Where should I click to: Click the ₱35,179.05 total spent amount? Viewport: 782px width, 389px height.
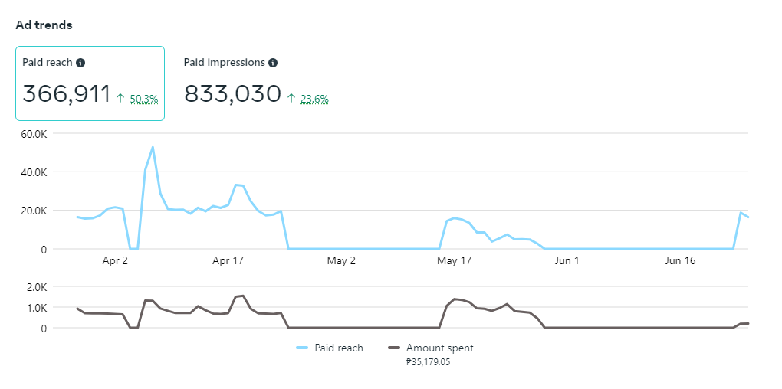click(428, 362)
